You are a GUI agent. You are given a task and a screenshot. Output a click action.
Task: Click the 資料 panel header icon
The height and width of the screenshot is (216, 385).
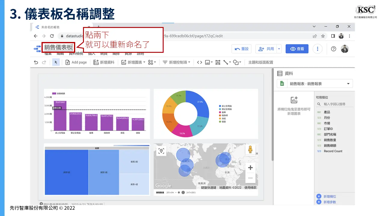tap(280, 73)
